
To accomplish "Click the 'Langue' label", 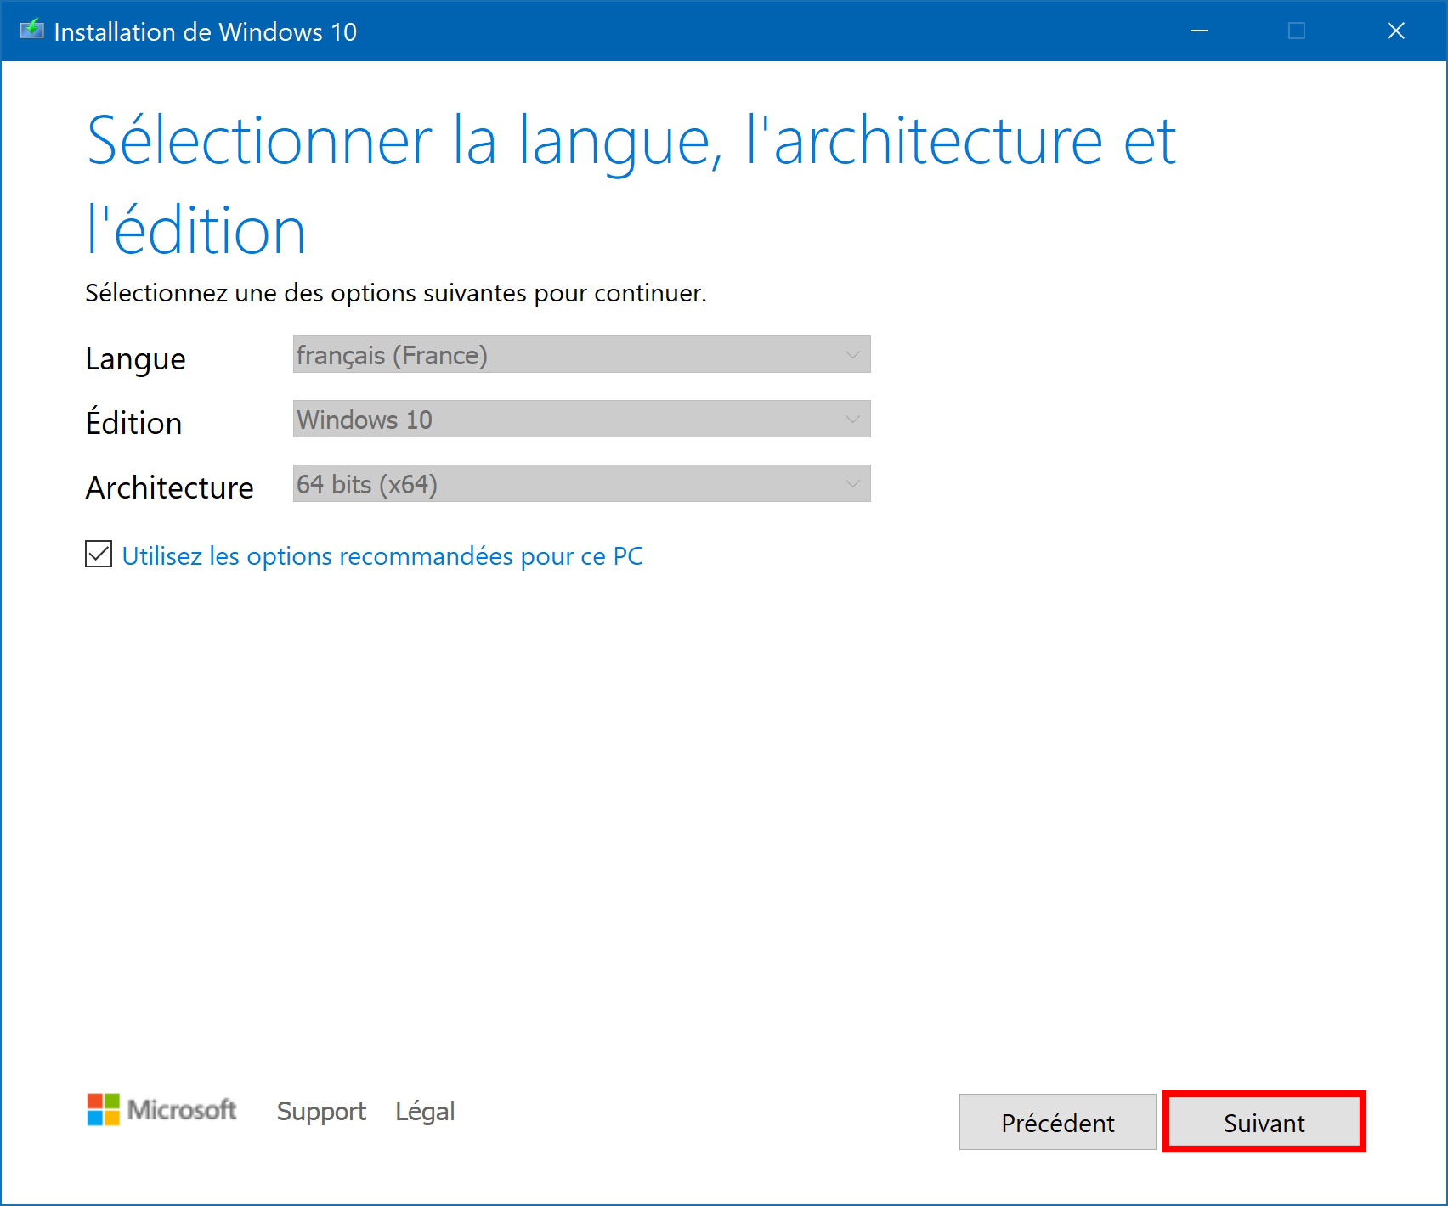I will tap(135, 359).
